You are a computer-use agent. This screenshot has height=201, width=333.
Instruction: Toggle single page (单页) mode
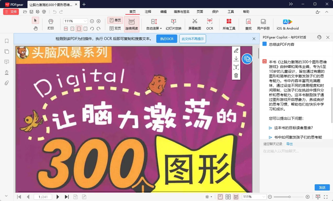pyautogui.click(x=115, y=20)
